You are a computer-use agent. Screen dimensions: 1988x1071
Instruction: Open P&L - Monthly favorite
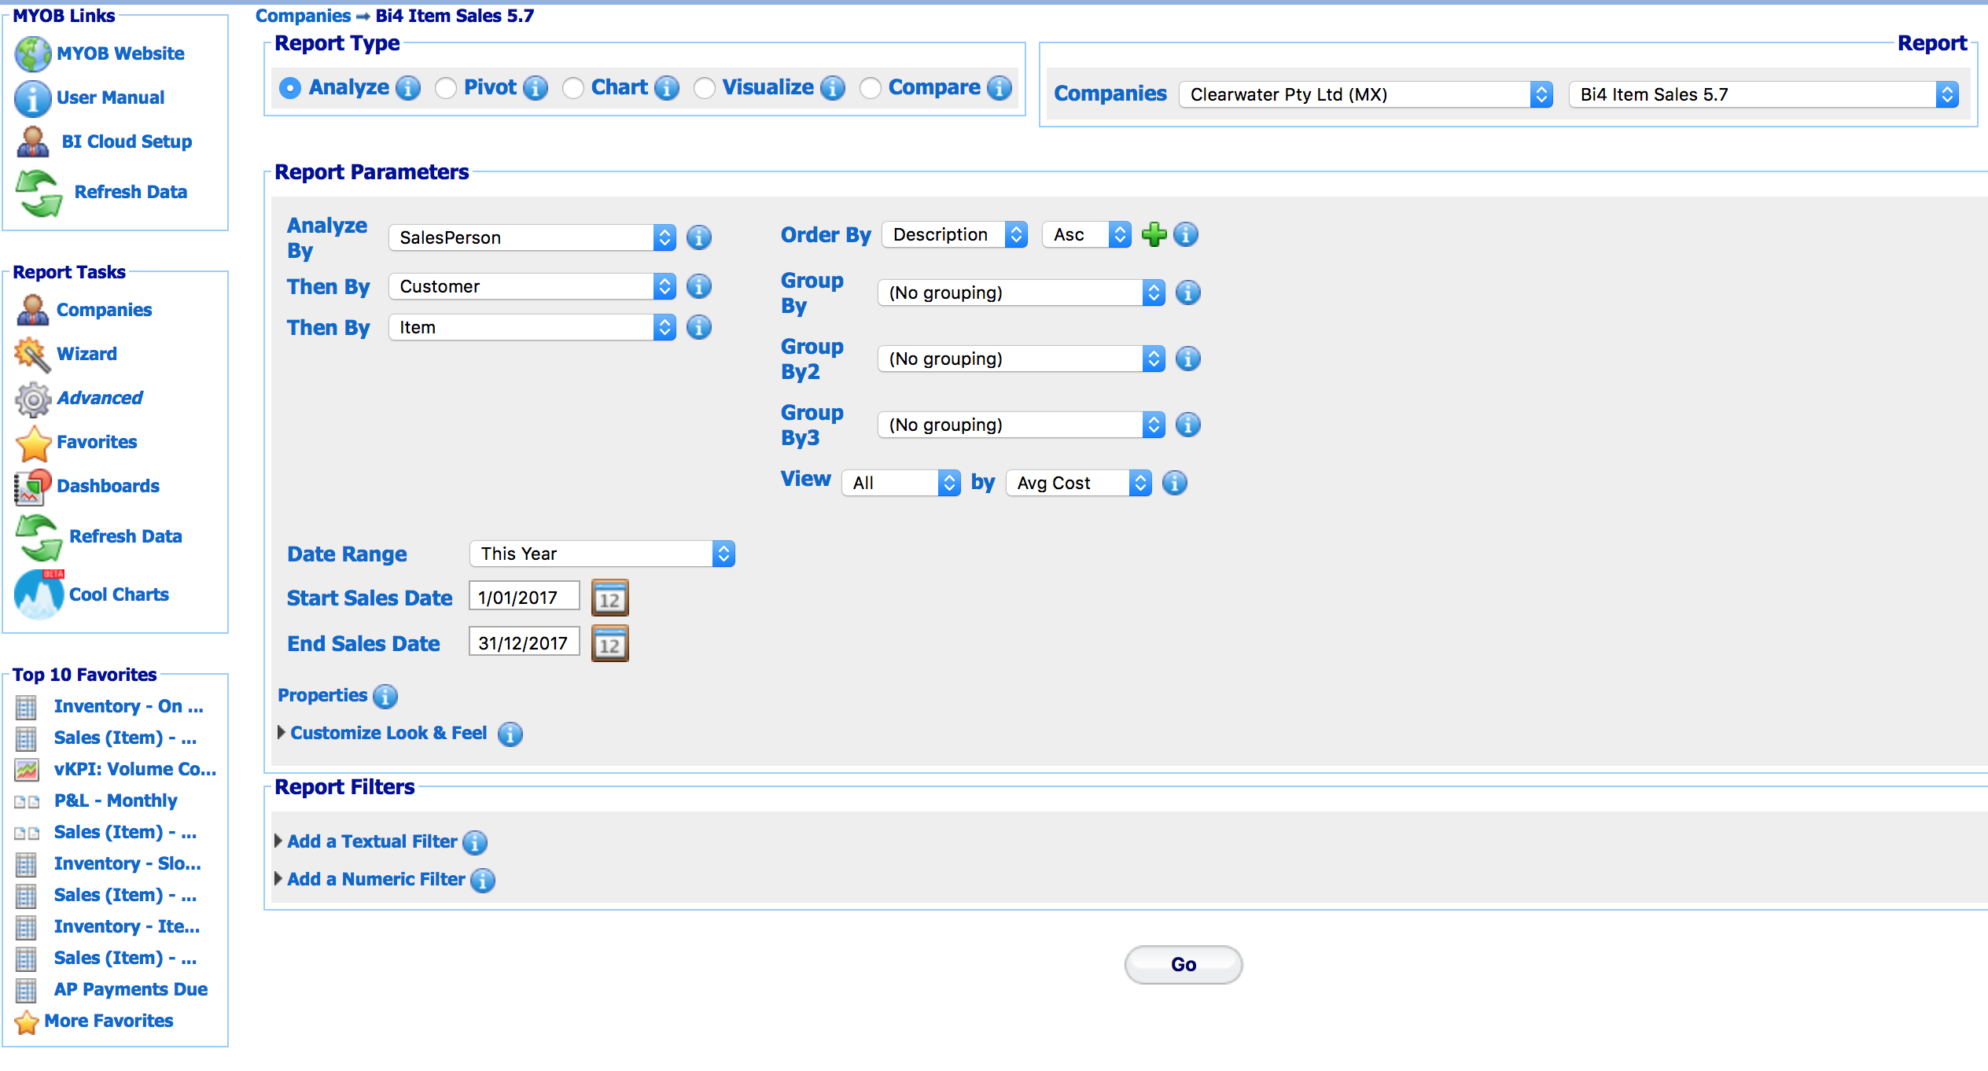coord(116,800)
